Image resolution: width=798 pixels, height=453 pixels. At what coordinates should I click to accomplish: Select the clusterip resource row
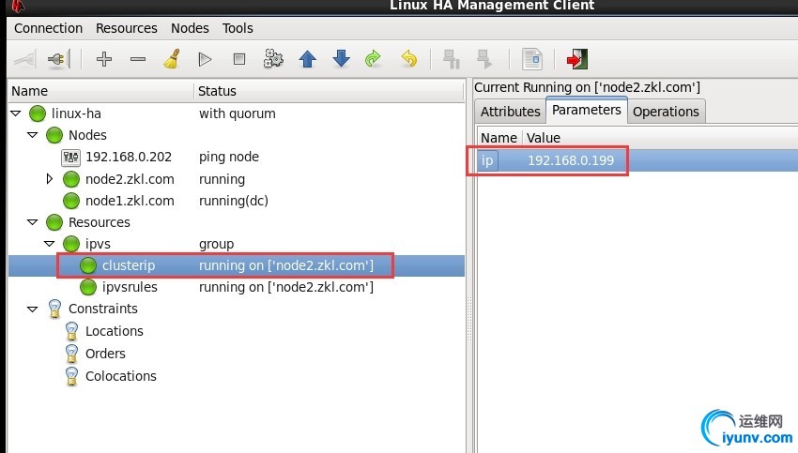[237, 266]
